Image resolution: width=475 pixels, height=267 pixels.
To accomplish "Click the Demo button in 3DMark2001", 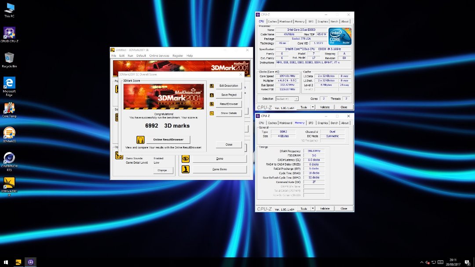I will pyautogui.click(x=219, y=159).
